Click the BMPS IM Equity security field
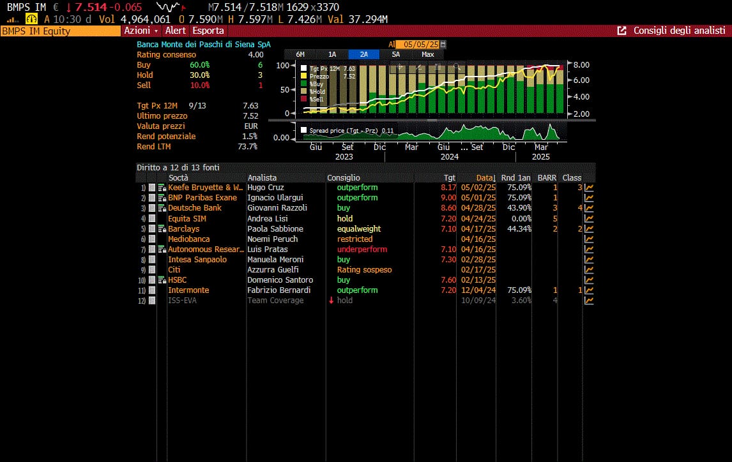The height and width of the screenshot is (462, 732). pos(61,31)
